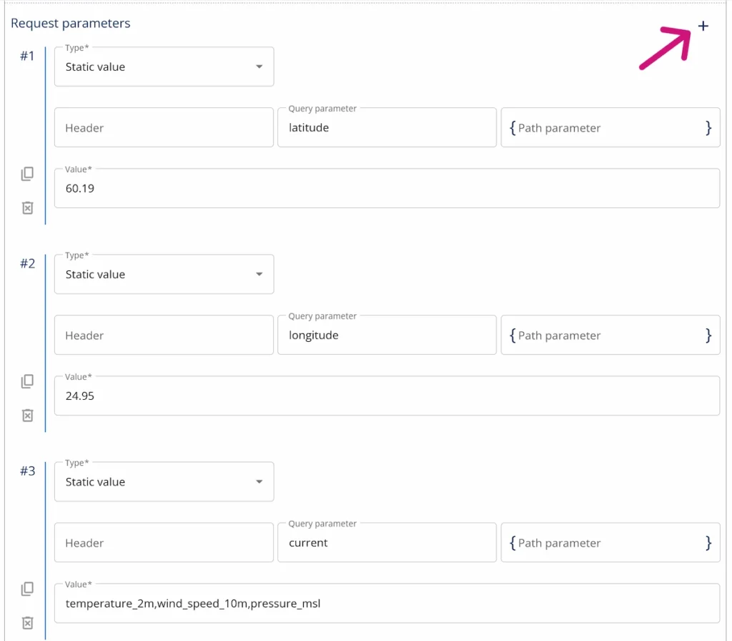This screenshot has height=641, width=732.
Task: Select the latitude Query parameter field
Action: pos(387,127)
